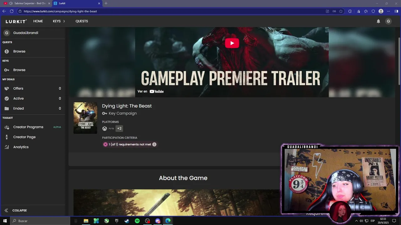Open Microsoft Edge taskbar icon
This screenshot has height=225, width=401.
tap(168, 221)
